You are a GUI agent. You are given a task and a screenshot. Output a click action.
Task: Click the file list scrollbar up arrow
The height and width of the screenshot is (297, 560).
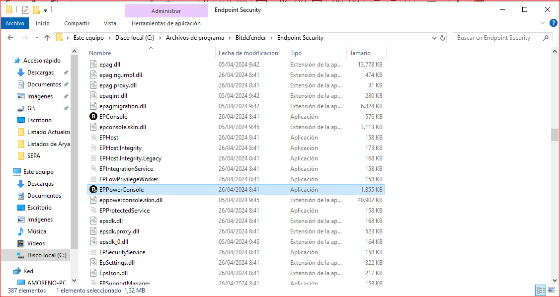point(555,52)
